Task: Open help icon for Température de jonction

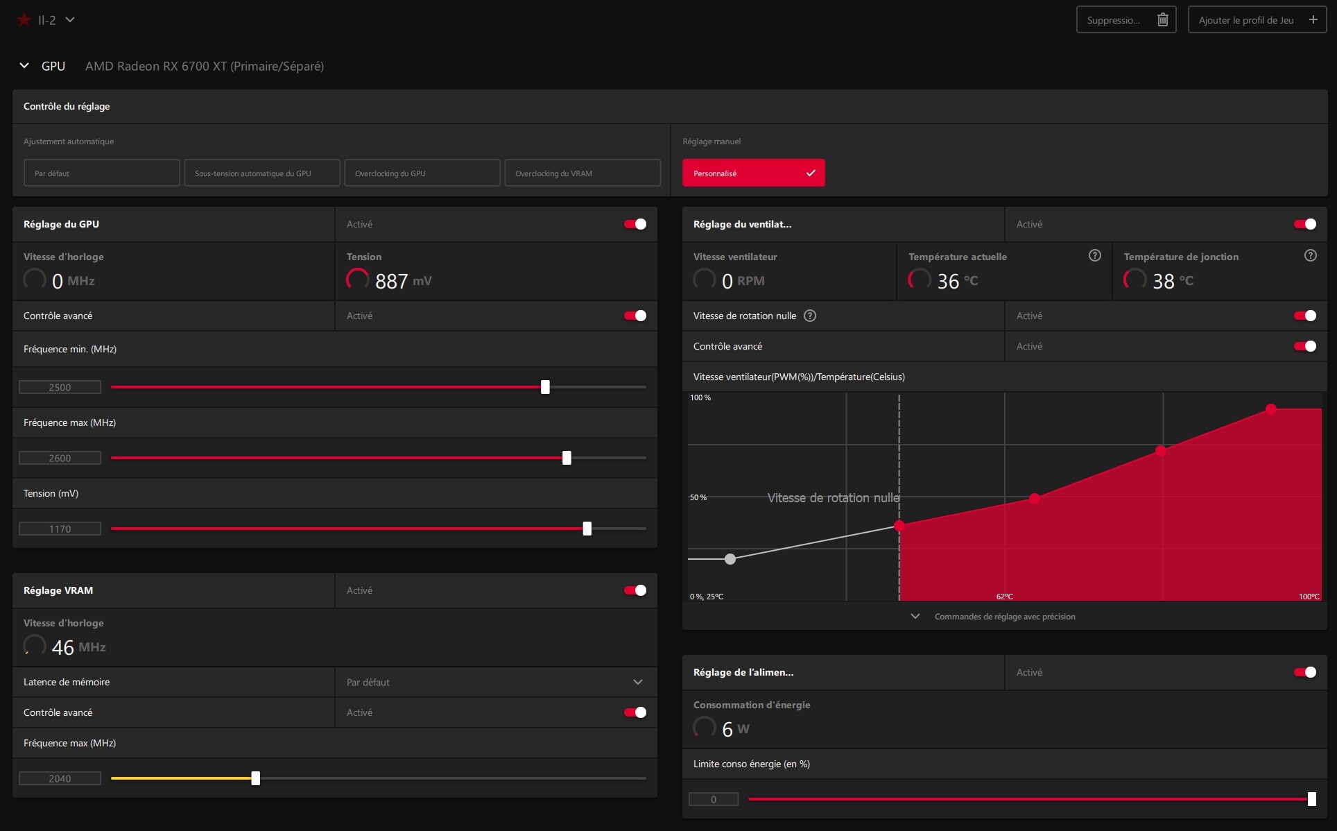Action: pyautogui.click(x=1310, y=255)
